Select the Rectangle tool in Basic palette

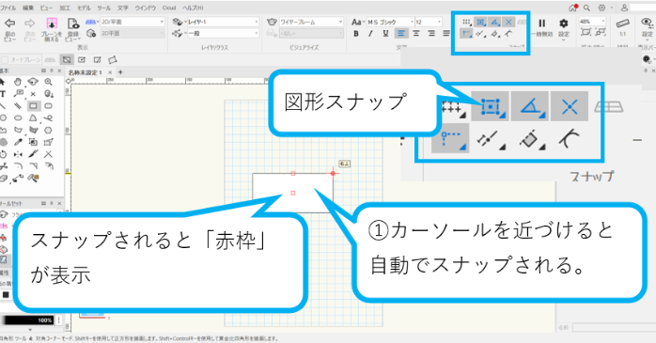click(x=34, y=106)
